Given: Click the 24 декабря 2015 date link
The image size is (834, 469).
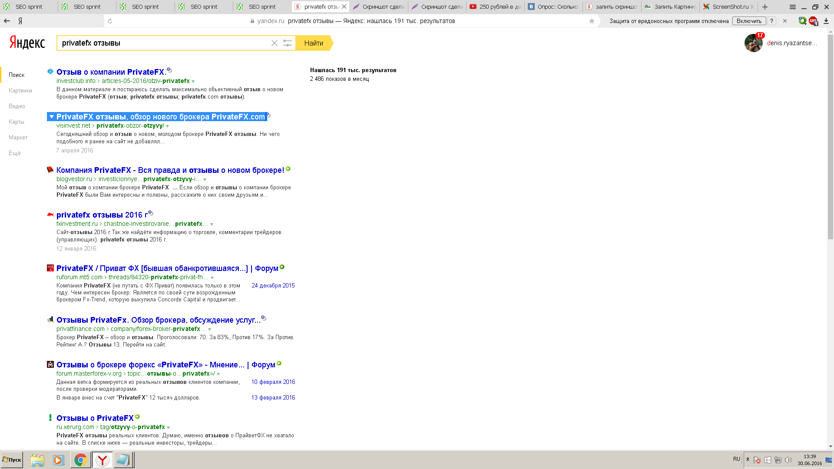Looking at the screenshot, I should [x=273, y=285].
